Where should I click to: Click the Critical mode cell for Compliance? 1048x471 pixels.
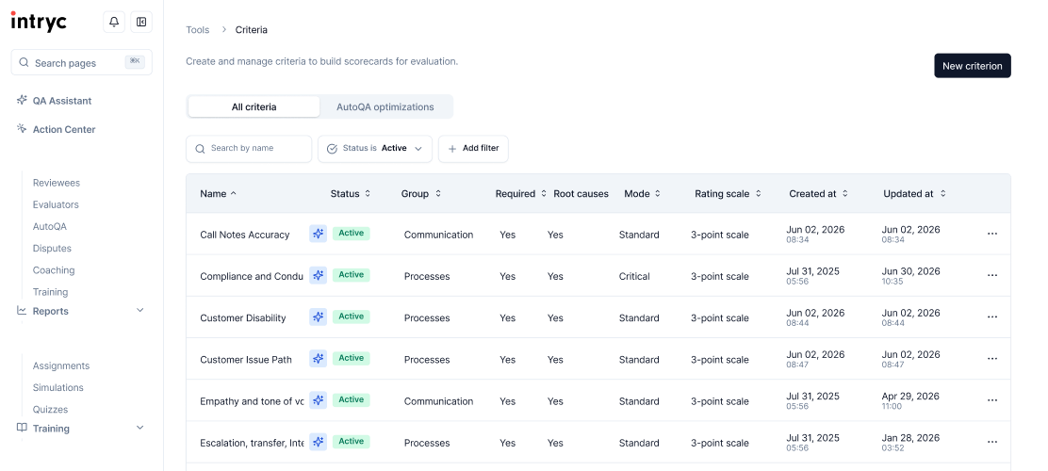pos(634,276)
